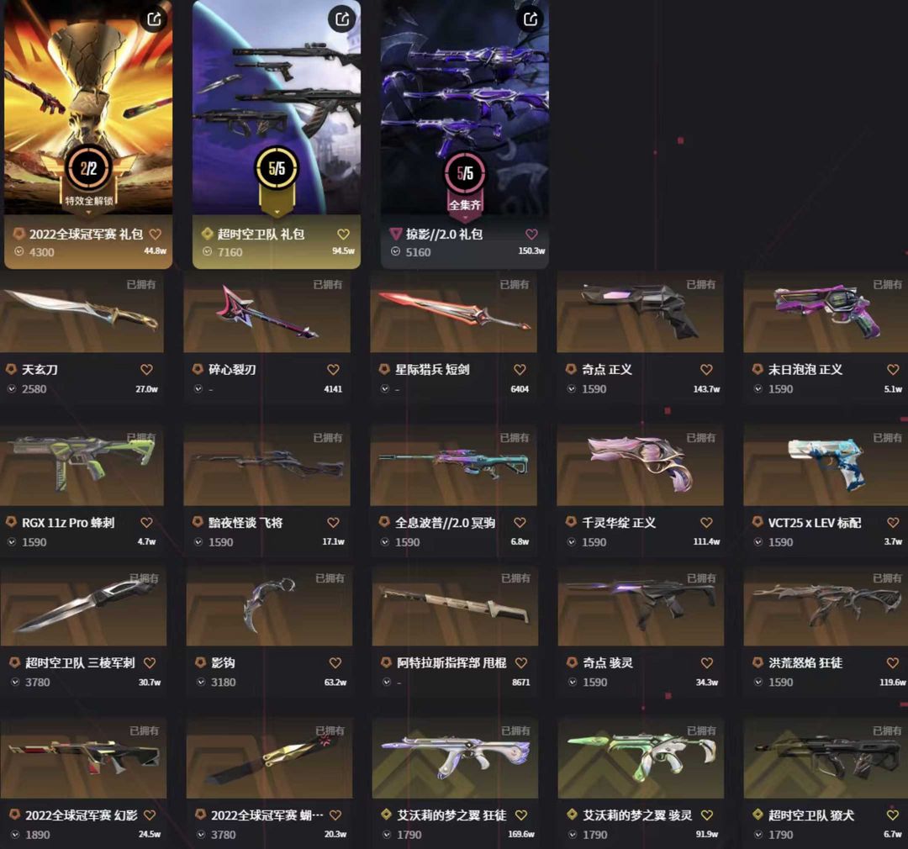Open 全息波普//2.0 冥驹 skin title
The height and width of the screenshot is (849, 908).
[445, 523]
